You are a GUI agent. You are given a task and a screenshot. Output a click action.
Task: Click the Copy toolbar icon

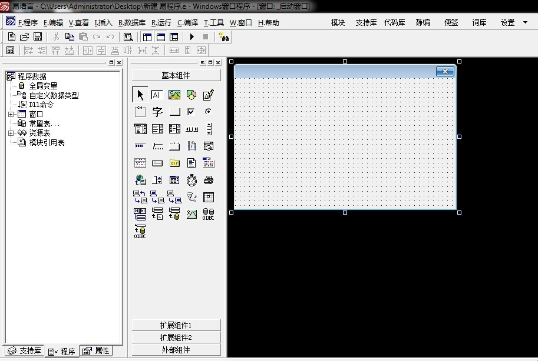tap(70, 36)
